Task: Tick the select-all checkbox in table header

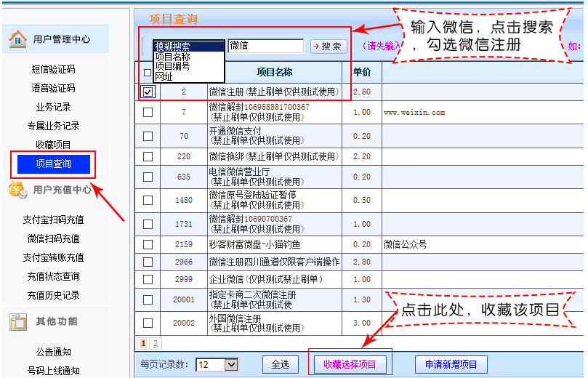Action: point(148,73)
